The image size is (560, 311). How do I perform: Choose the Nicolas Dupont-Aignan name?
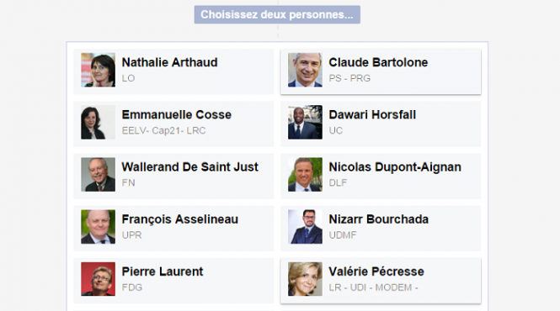(x=395, y=167)
